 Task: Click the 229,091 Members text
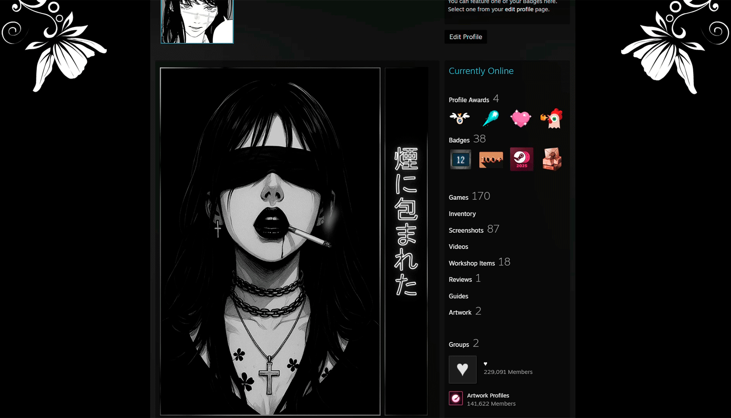pos(508,372)
